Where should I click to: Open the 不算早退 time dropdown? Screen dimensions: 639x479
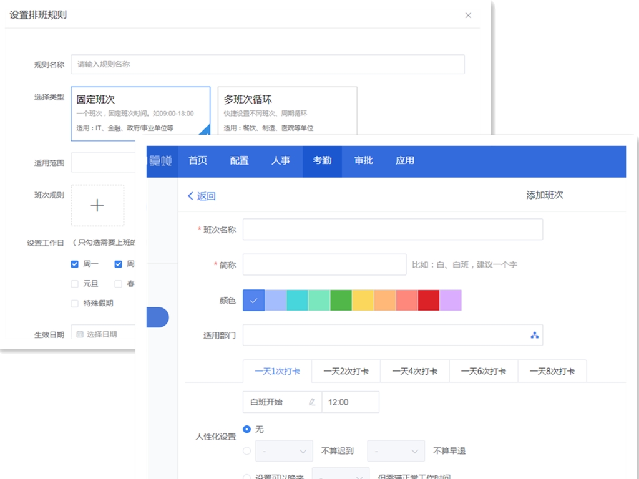[396, 450]
